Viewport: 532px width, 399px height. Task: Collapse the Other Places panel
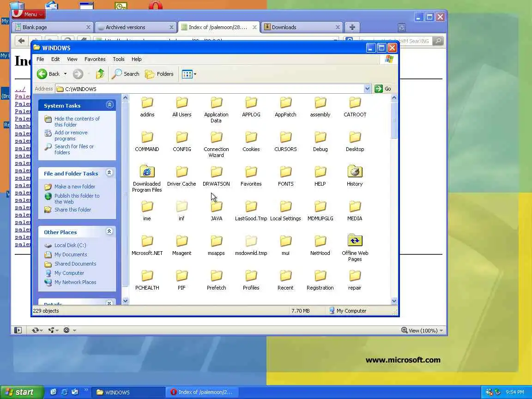(109, 231)
